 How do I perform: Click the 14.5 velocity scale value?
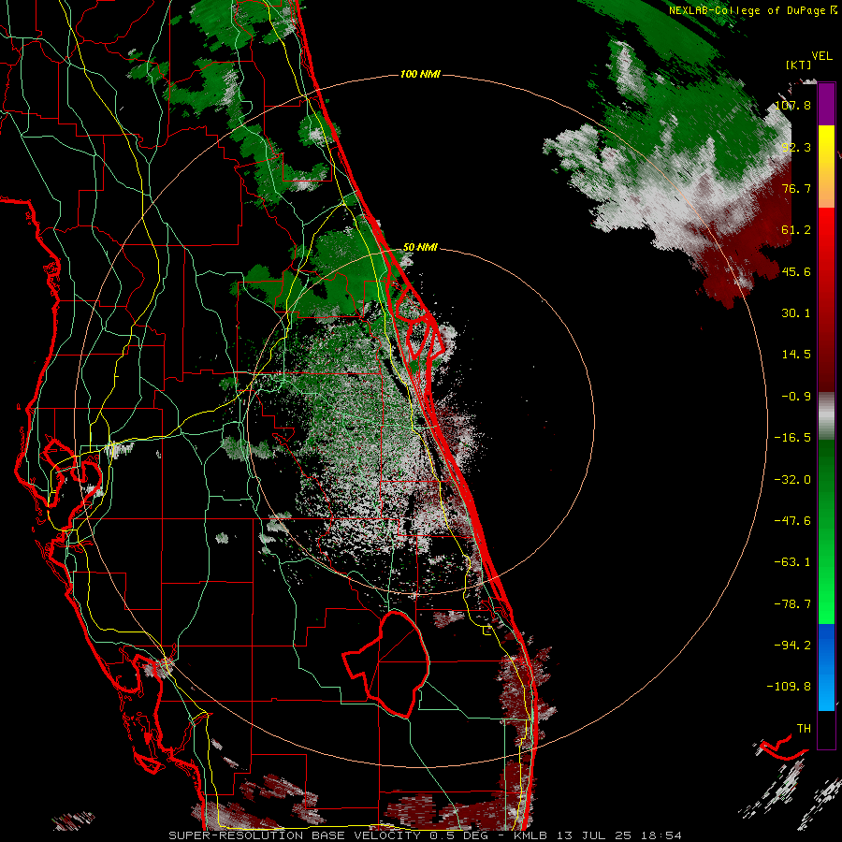(x=796, y=355)
